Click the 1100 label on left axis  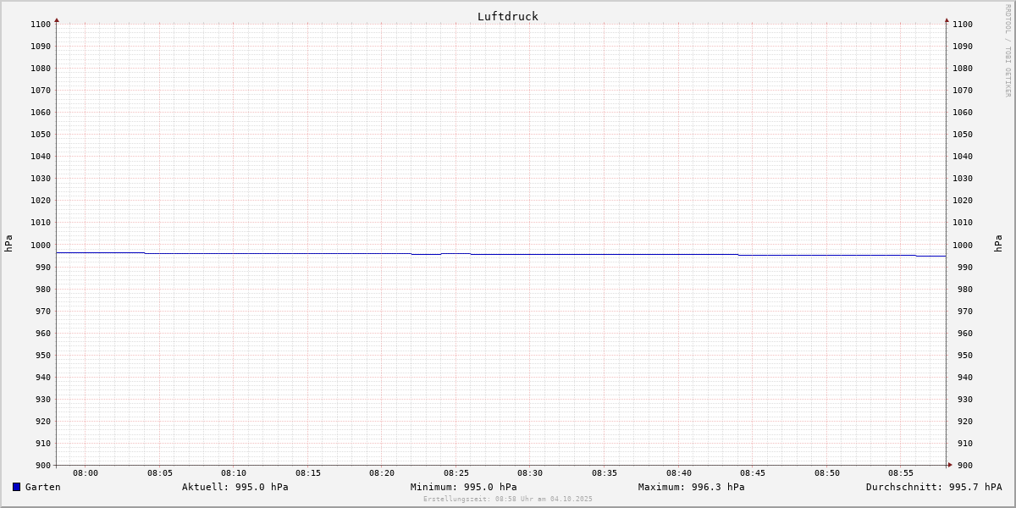coord(40,25)
